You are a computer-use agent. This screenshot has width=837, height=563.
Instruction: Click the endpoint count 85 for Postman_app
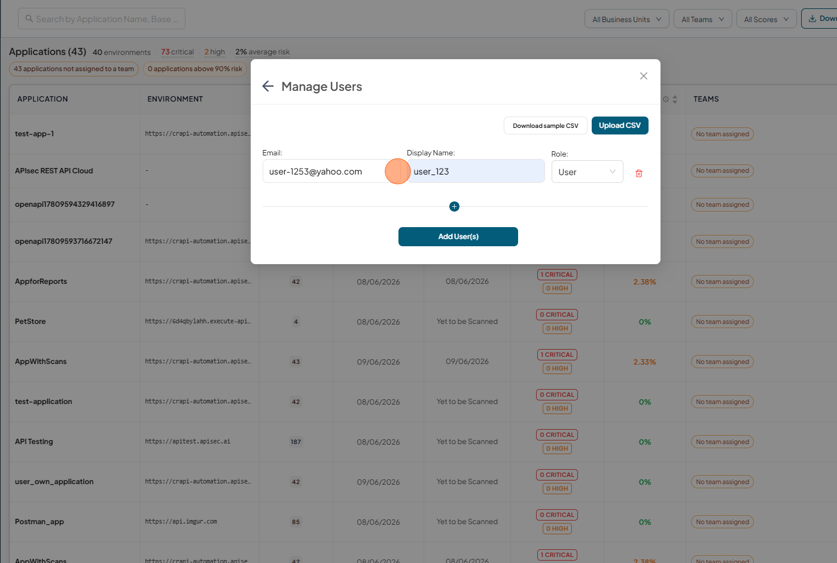296,522
